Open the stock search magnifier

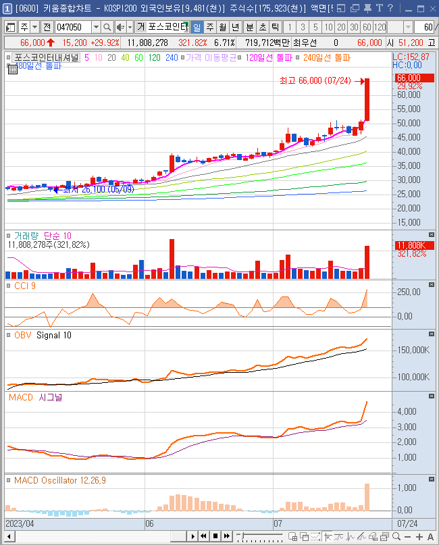coord(107,27)
